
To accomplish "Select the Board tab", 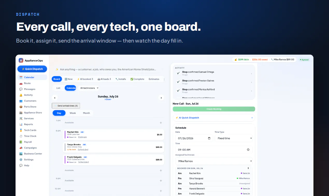I will [x=57, y=79].
